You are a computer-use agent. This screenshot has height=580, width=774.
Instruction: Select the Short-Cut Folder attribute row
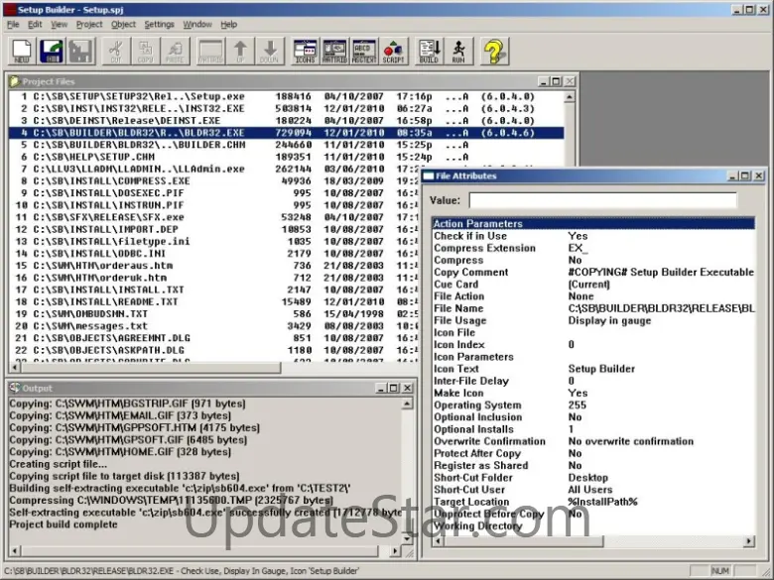593,478
